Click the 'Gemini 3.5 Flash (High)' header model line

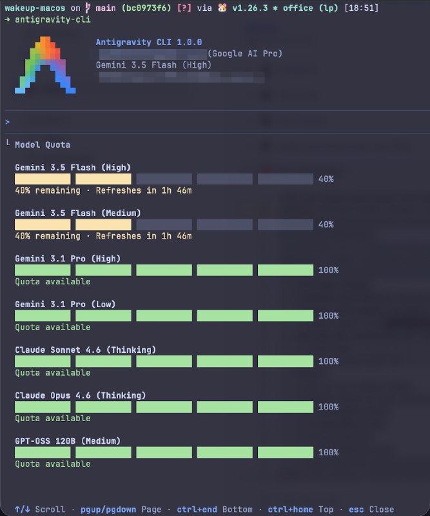pyautogui.click(x=153, y=65)
